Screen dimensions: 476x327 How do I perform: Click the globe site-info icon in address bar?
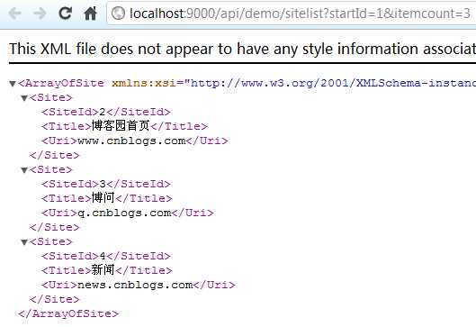tap(118, 14)
